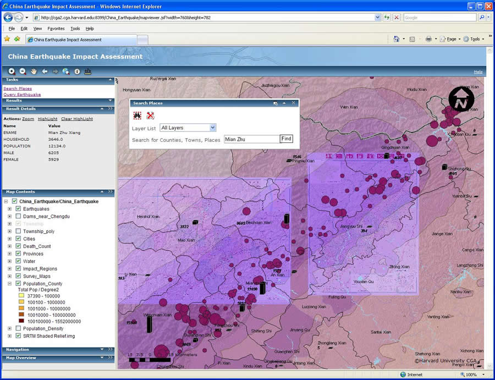Collapse the Search Places window with arrow
Screen dimensions: 495x380
[x=284, y=103]
